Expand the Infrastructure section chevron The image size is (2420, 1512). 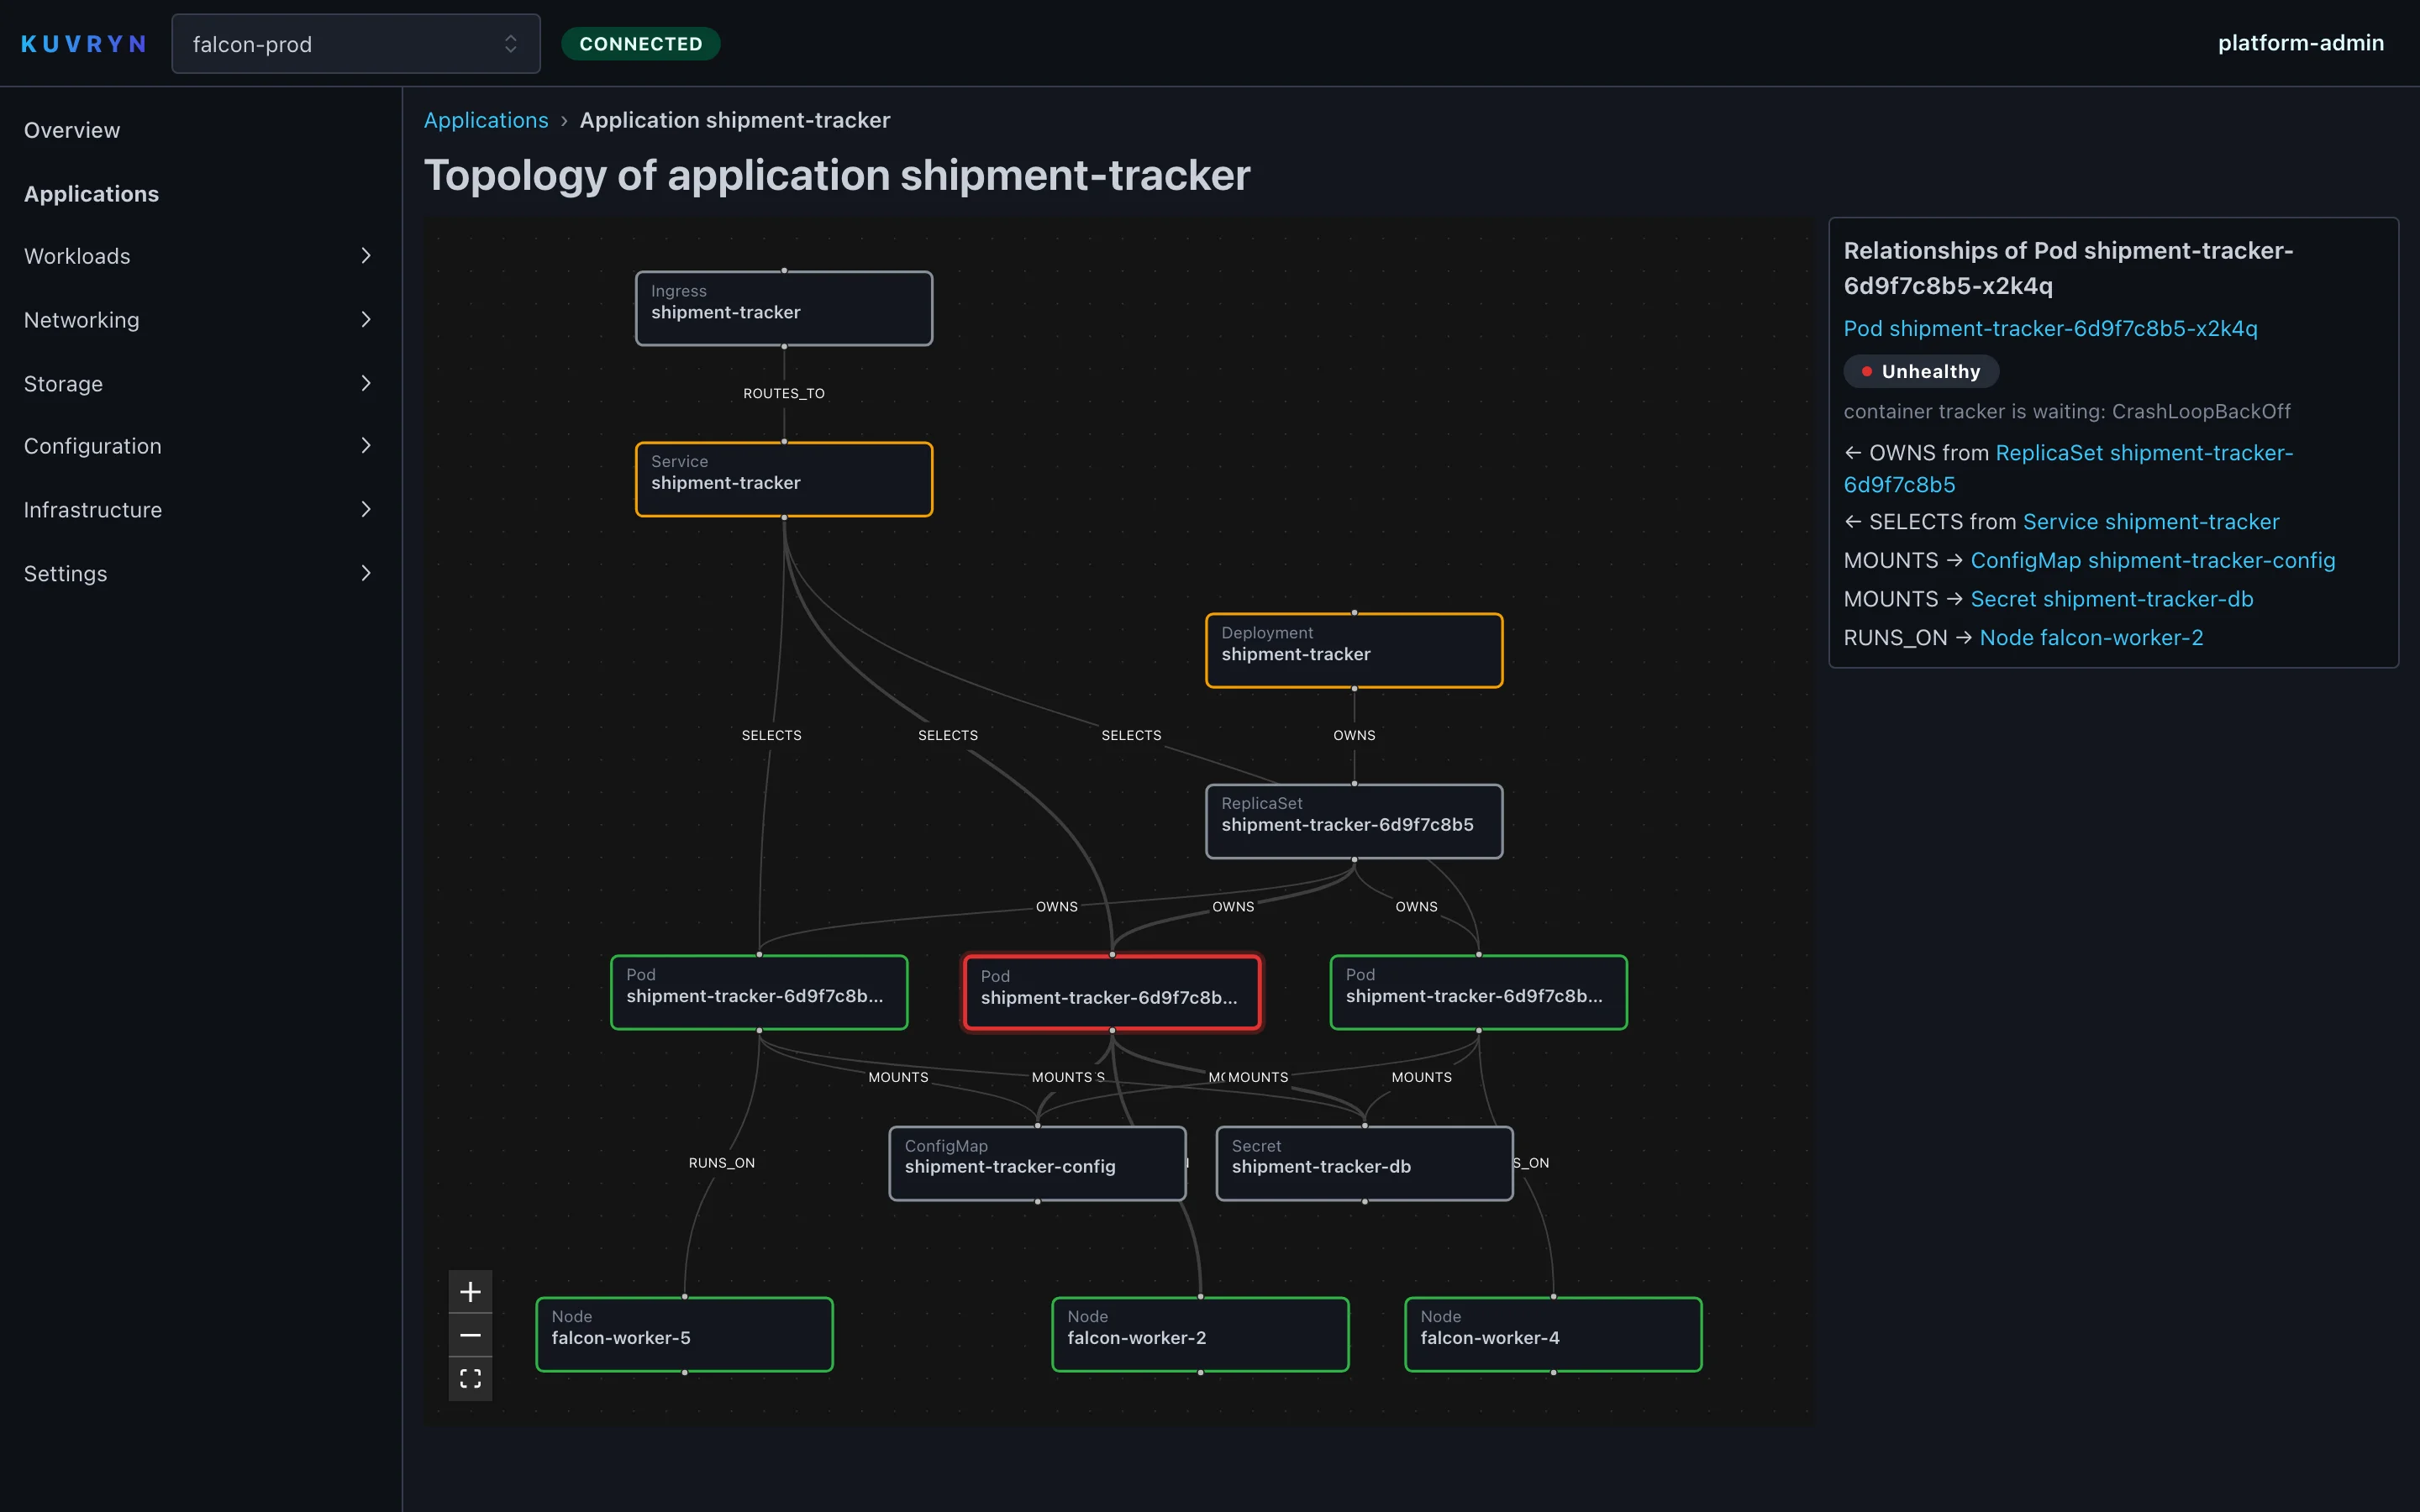coord(366,510)
